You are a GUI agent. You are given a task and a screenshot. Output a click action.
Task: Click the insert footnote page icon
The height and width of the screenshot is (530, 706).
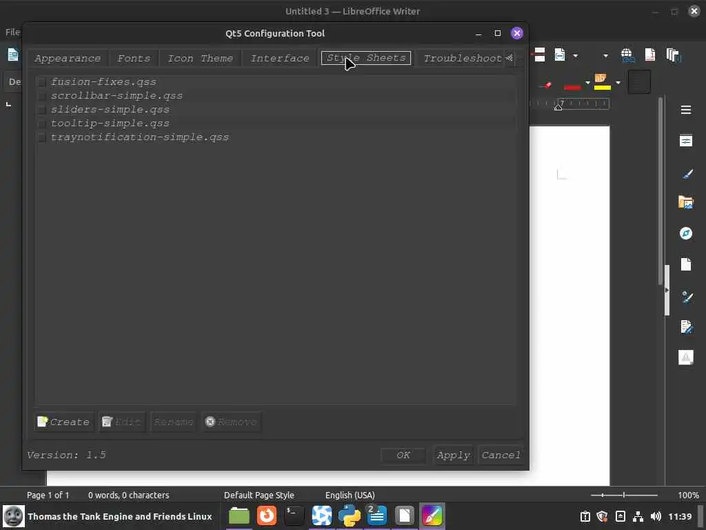tap(650, 55)
